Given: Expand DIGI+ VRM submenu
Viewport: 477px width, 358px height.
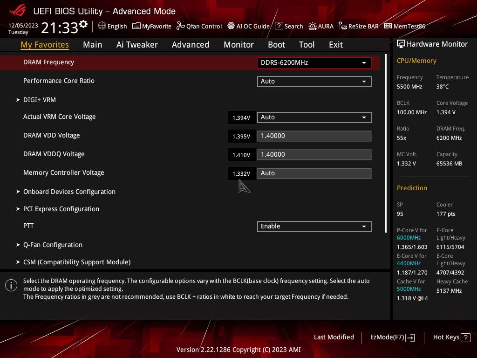Looking at the screenshot, I should click(x=40, y=100).
